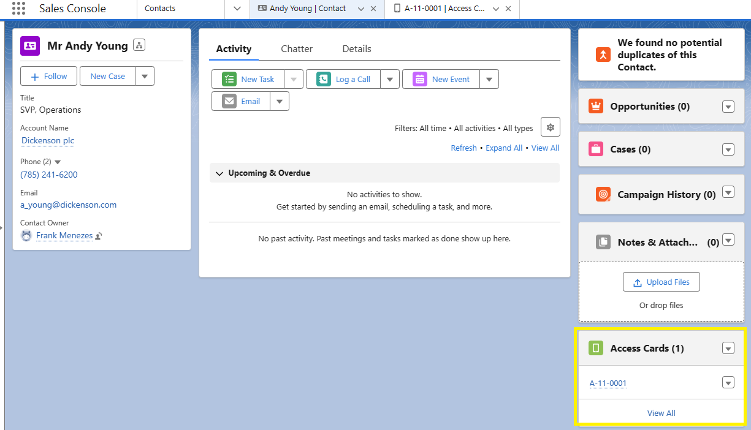Follow the Andy Young contact

coord(49,76)
